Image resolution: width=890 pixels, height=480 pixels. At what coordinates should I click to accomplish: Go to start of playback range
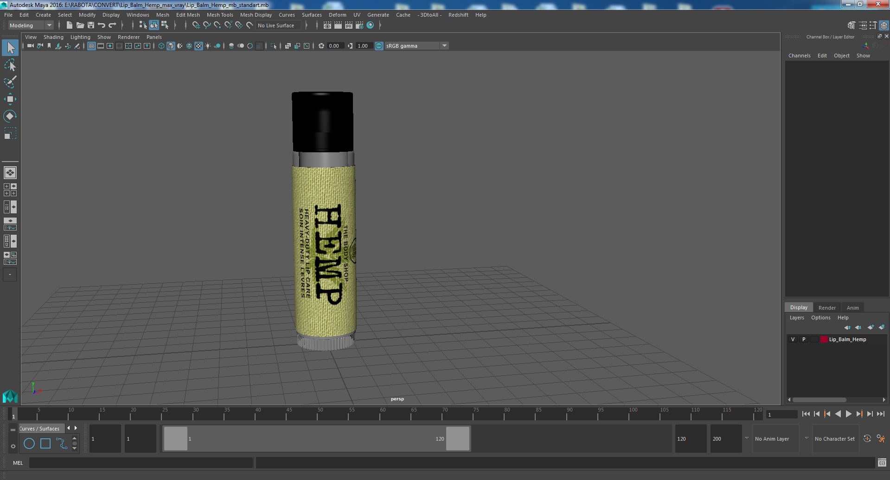(806, 414)
